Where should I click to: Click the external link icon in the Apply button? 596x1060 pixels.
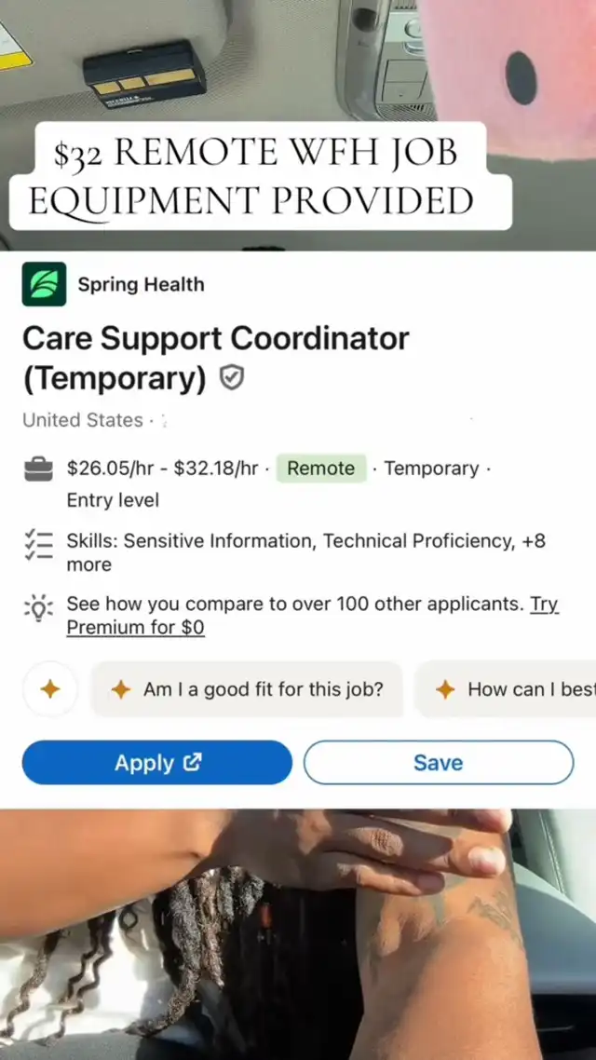[193, 762]
